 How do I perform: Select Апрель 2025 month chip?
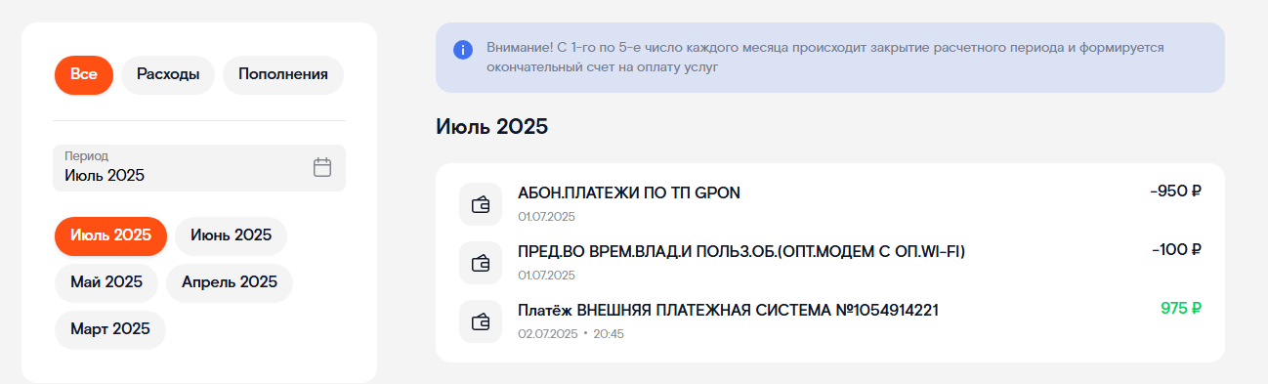click(230, 282)
